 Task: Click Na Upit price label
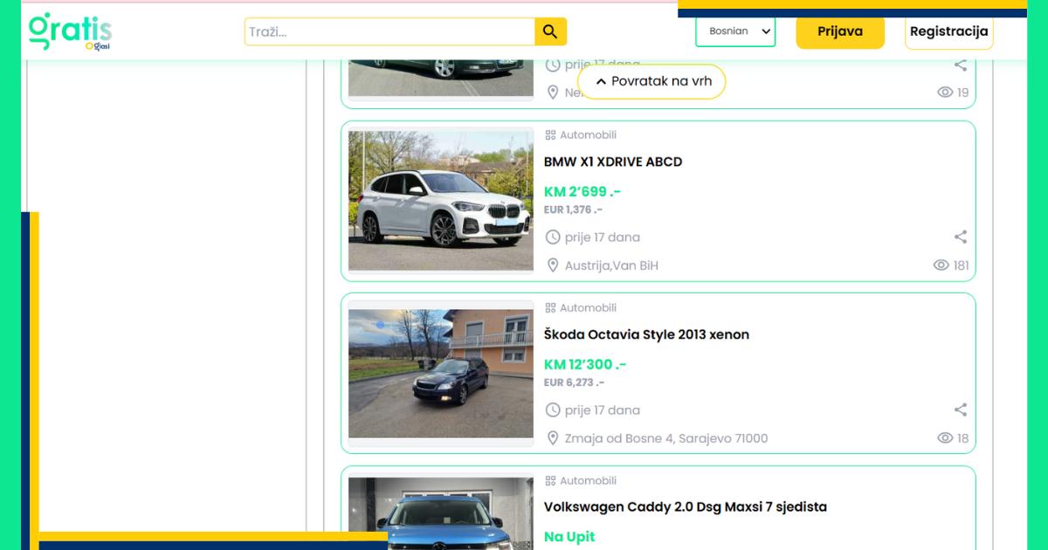click(569, 537)
